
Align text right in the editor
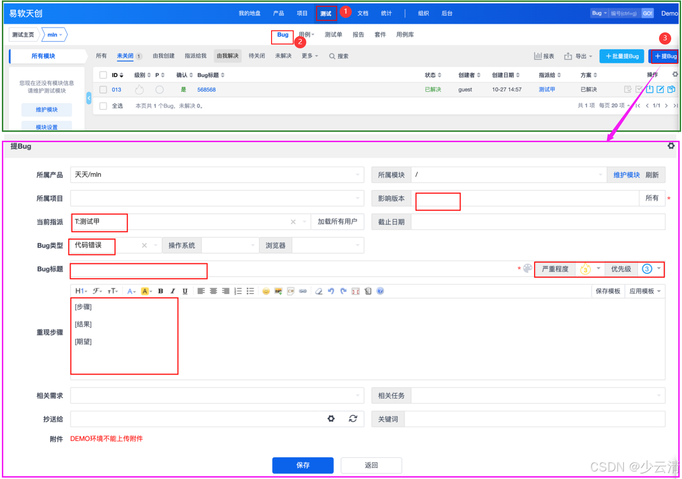pos(226,291)
